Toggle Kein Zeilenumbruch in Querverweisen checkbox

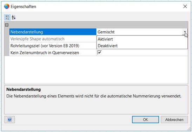point(99,52)
